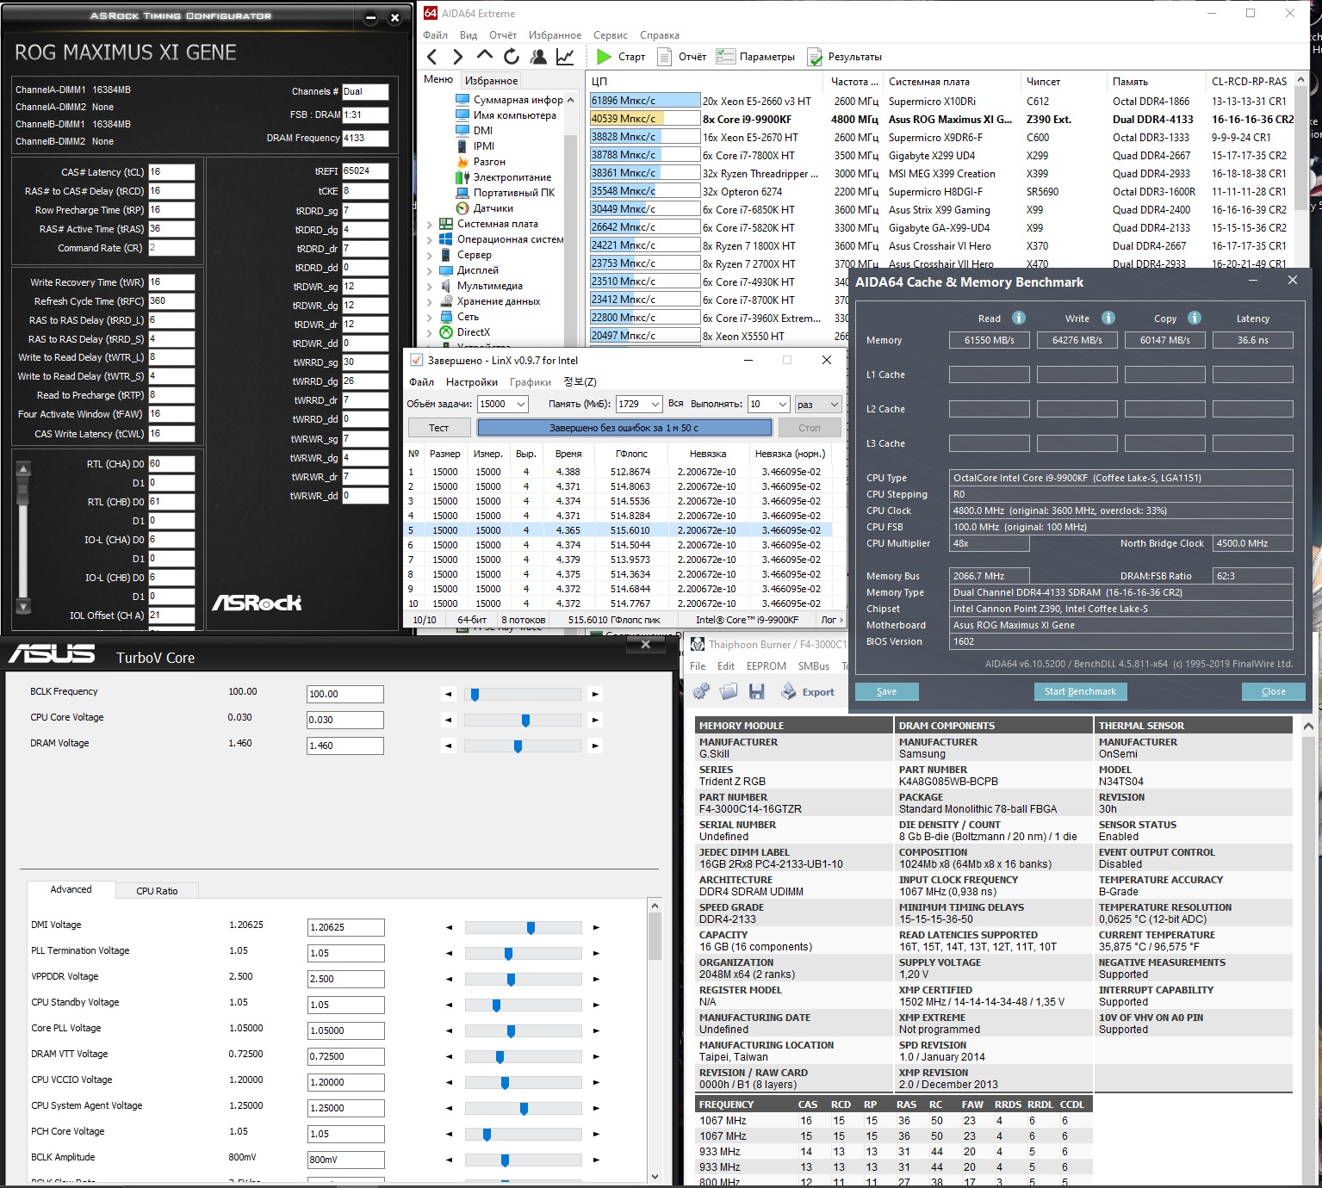Go forward in AIDA64 navigation toolbar
Viewport: 1322px width, 1188px height.
pos(458,57)
